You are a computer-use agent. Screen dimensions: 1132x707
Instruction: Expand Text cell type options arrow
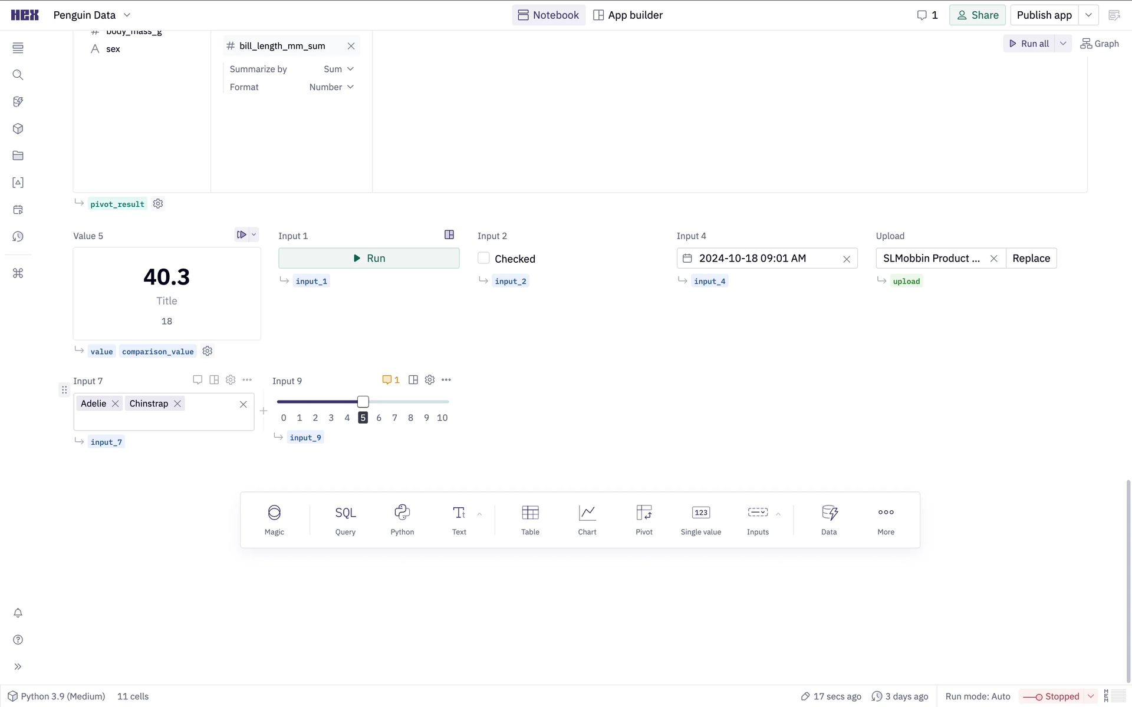(x=479, y=514)
